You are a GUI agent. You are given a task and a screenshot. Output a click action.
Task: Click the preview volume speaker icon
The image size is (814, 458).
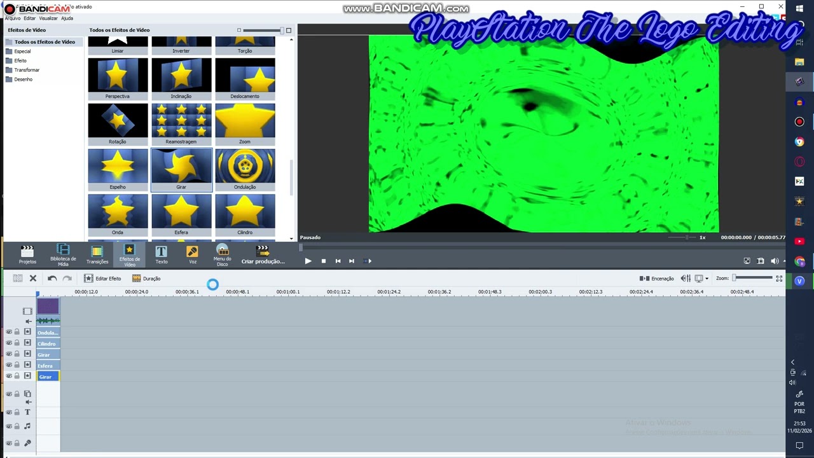(775, 261)
